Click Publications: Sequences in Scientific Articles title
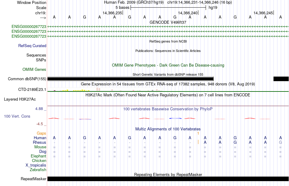Viewport: 289px width, 186px height. tap(168, 51)
